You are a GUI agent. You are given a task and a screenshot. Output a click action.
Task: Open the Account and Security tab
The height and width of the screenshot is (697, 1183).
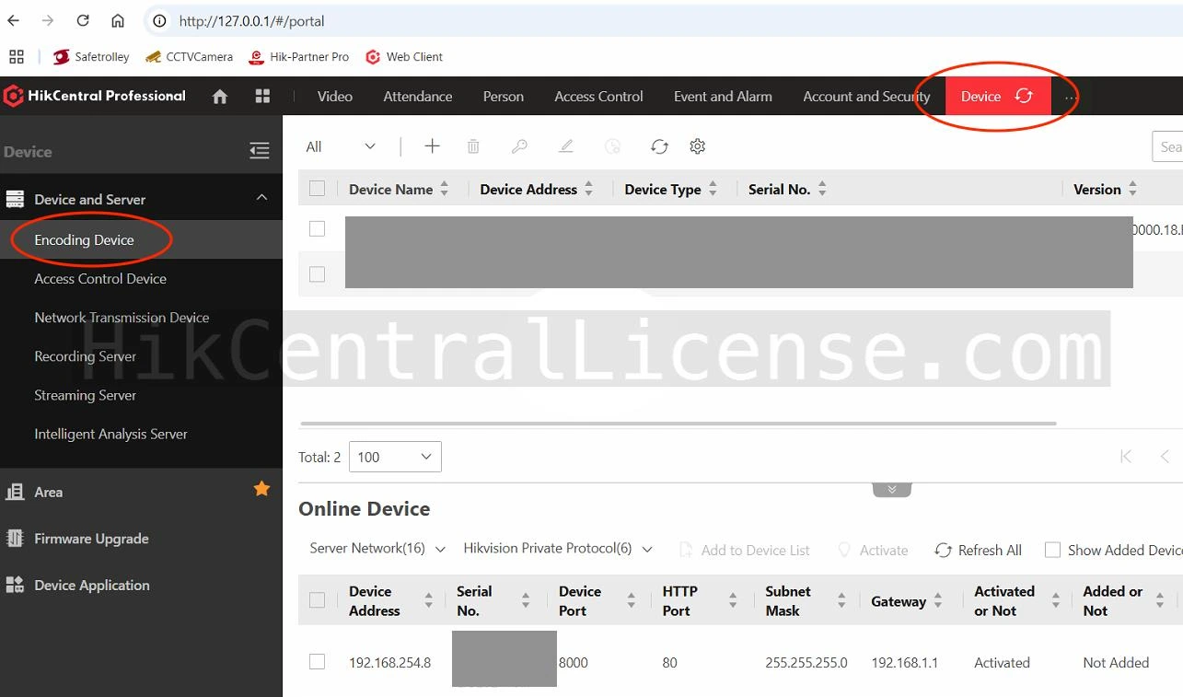pos(866,96)
